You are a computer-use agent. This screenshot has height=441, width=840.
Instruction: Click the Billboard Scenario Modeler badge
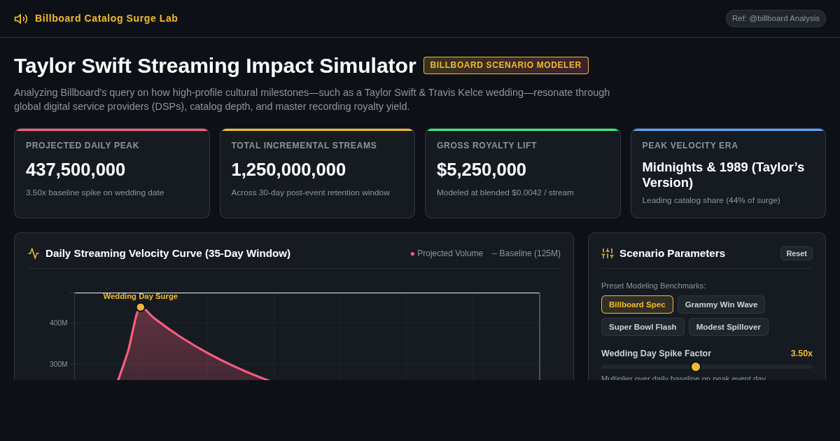coord(505,65)
